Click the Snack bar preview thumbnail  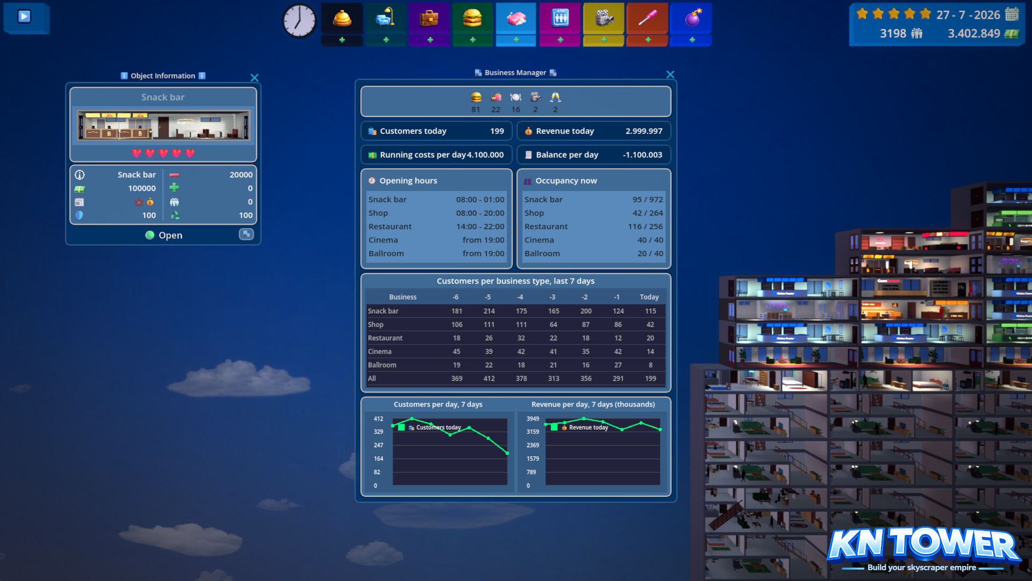tap(163, 125)
